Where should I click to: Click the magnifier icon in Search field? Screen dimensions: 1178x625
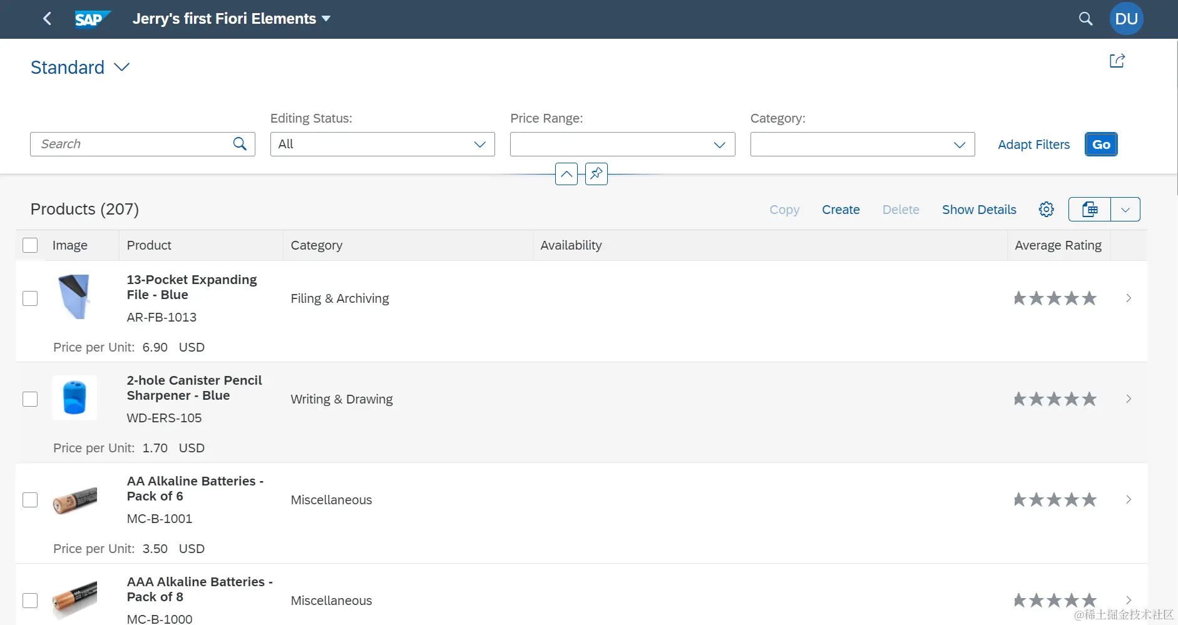[x=240, y=144]
